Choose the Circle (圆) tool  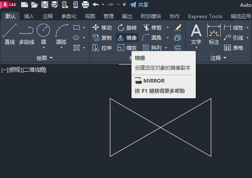[44, 36]
